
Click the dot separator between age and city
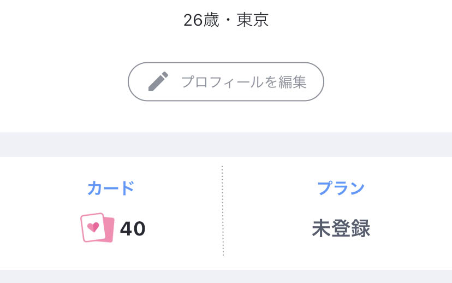tap(228, 20)
